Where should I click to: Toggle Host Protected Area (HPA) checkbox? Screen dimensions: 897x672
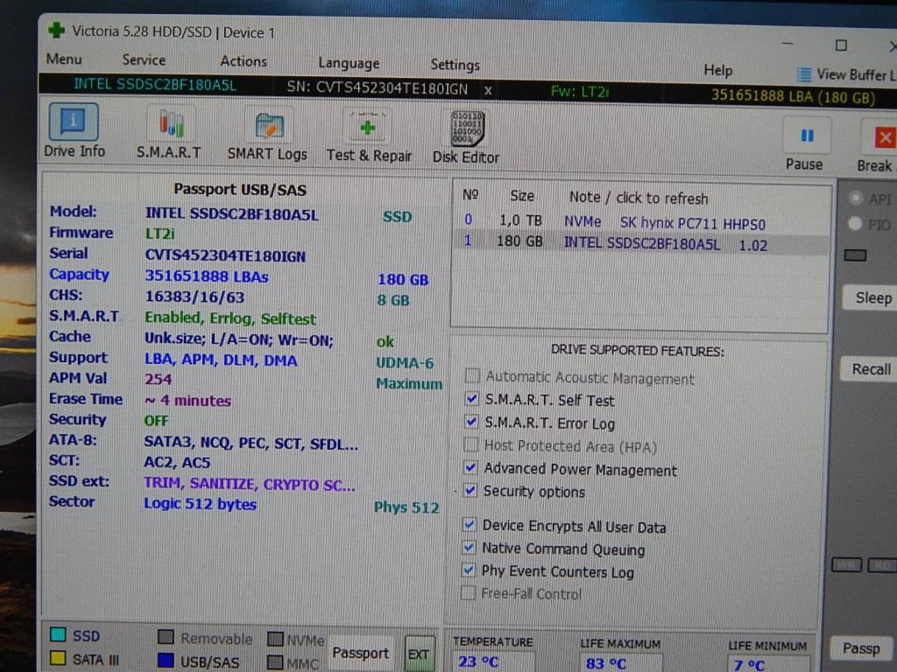[470, 444]
